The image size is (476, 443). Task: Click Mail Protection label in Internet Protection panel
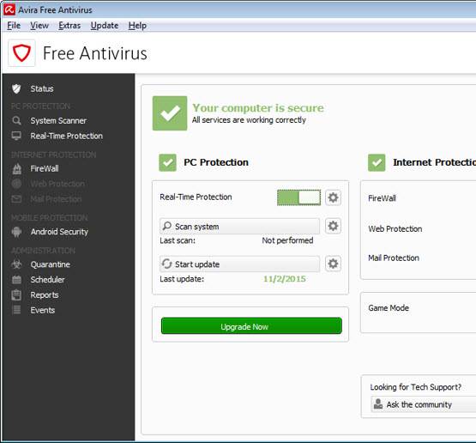click(x=394, y=258)
